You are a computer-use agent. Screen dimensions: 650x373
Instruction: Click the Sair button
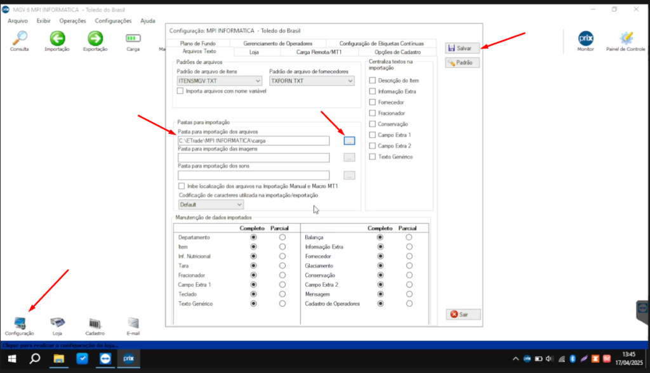[x=462, y=314]
